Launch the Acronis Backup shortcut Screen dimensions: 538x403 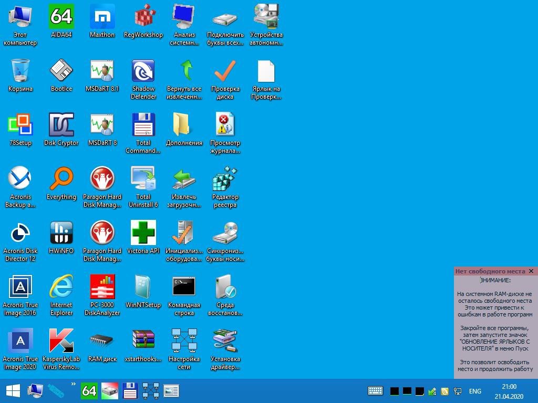point(20,187)
